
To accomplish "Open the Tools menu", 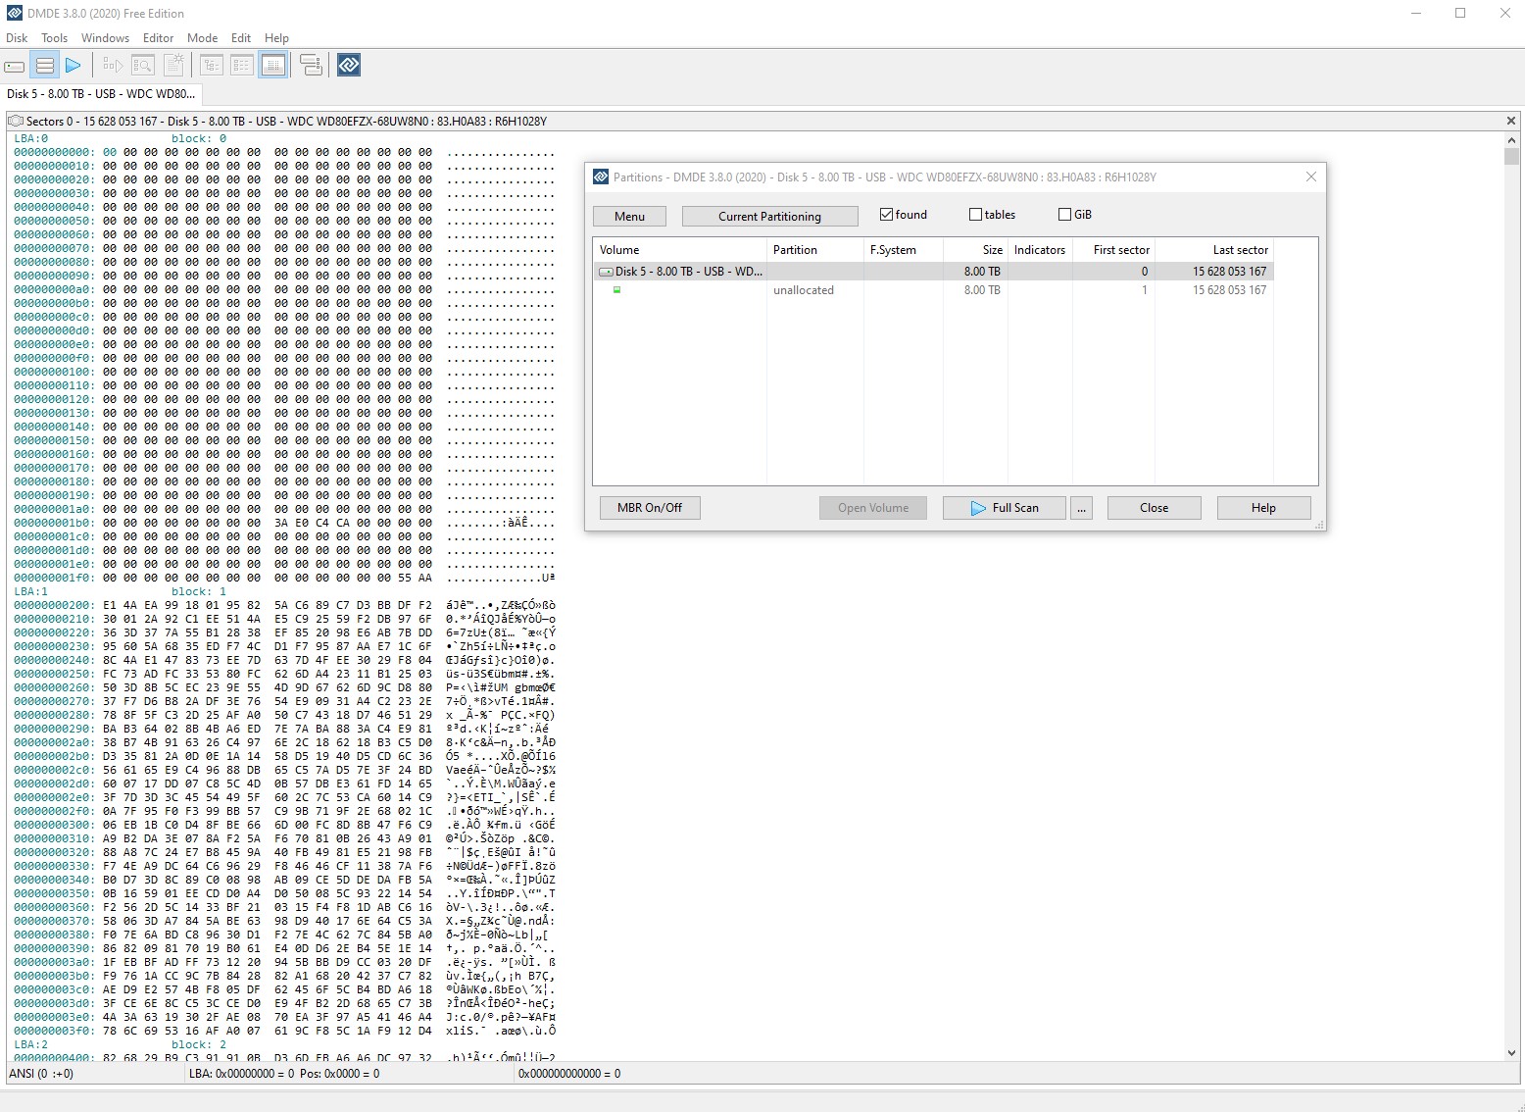I will coord(54,38).
